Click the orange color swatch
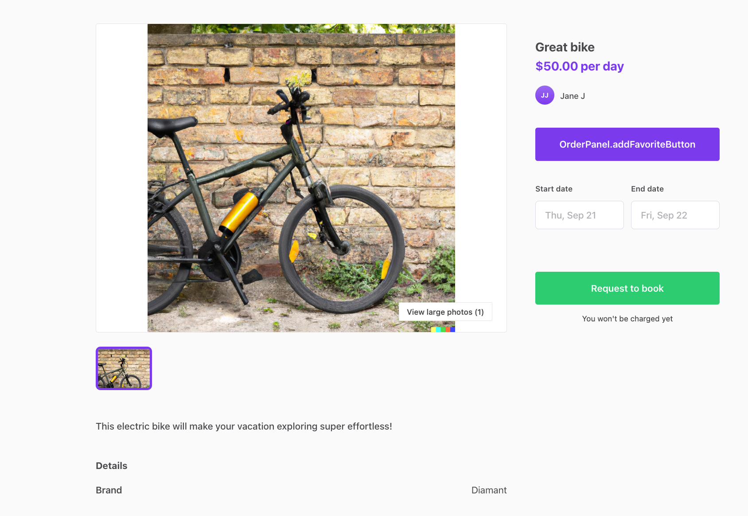748x516 pixels. tap(448, 329)
